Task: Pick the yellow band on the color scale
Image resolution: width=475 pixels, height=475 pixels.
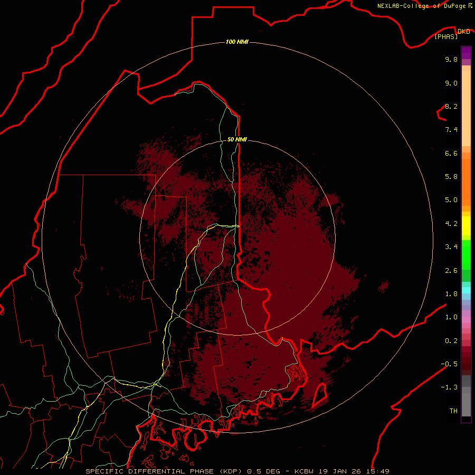Action: (466, 226)
